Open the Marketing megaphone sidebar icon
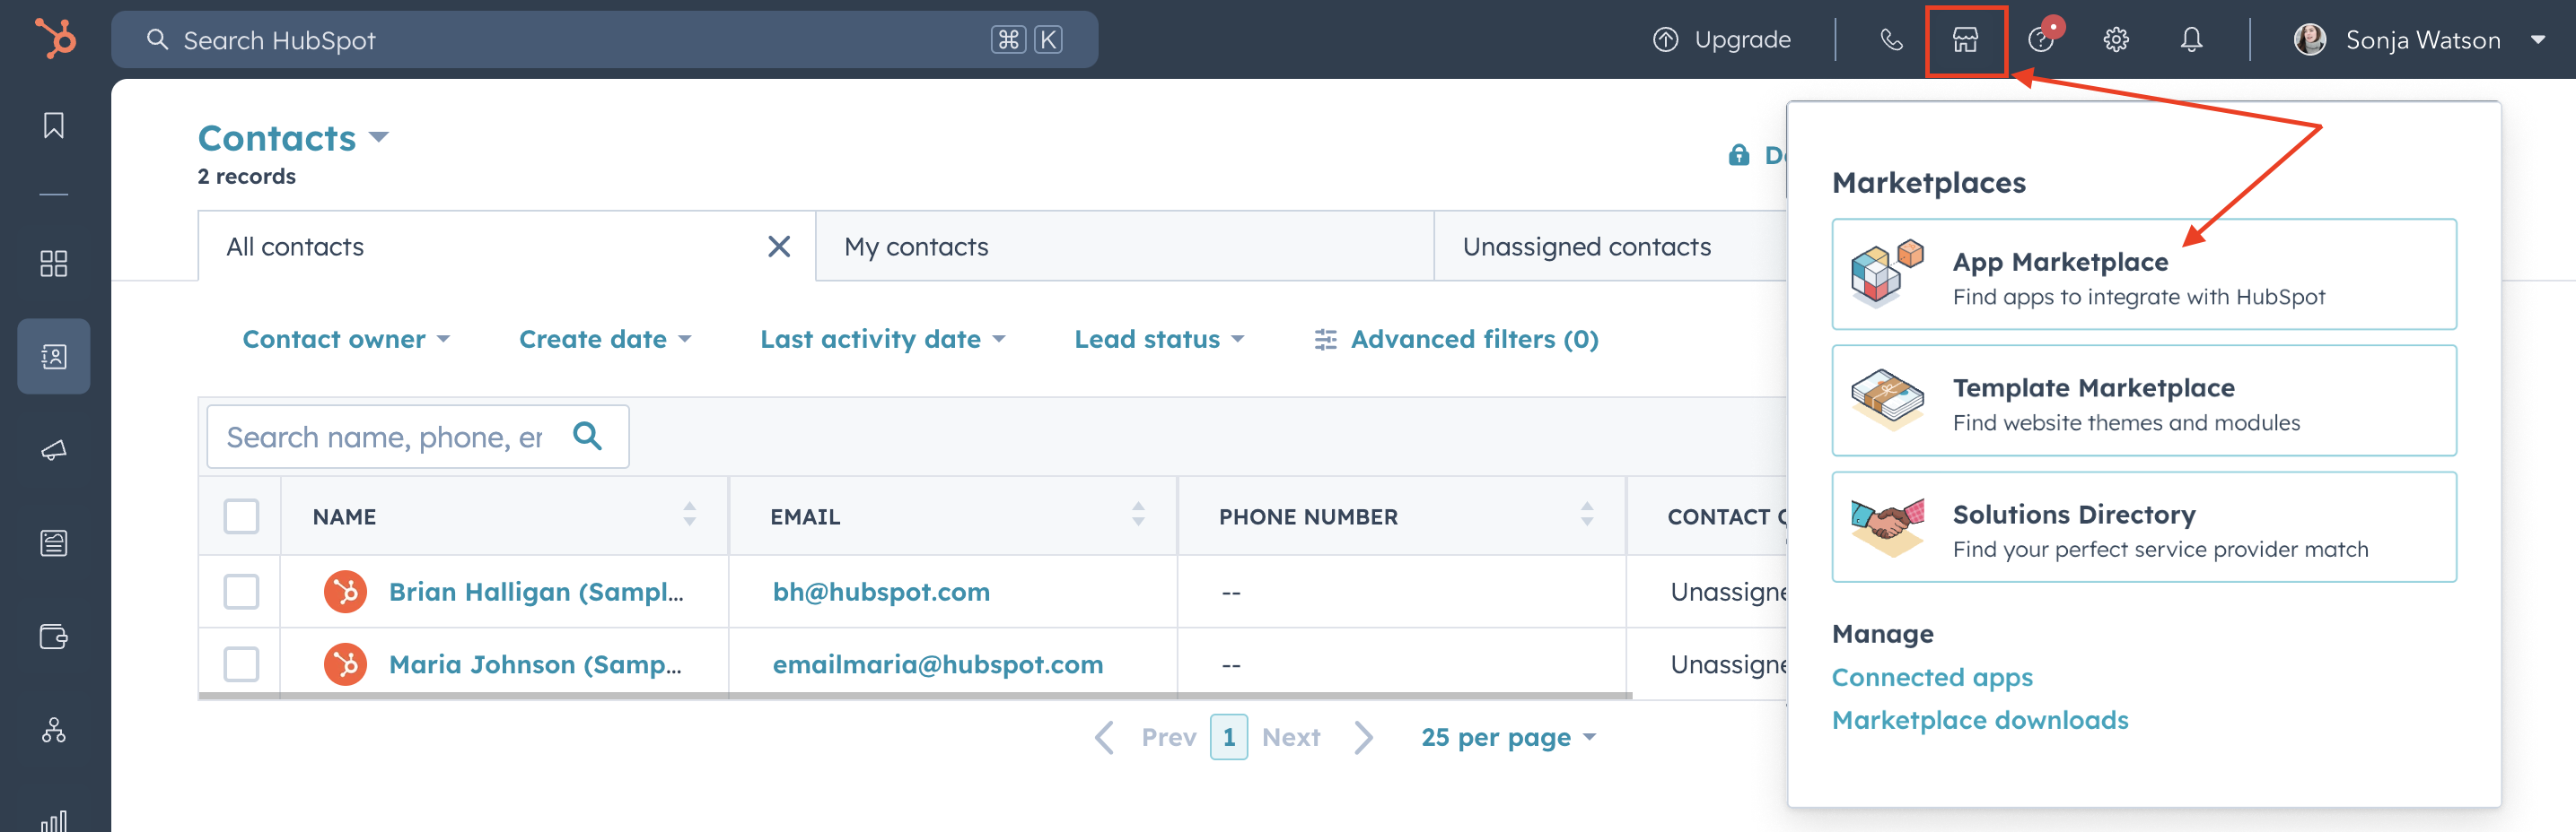This screenshot has width=2576, height=832. coord(54,450)
